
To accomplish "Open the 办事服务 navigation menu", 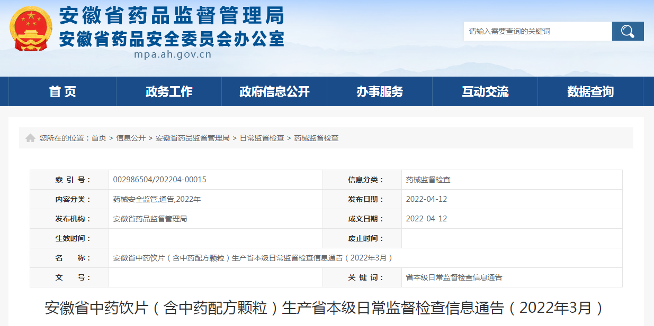I will tap(380, 91).
